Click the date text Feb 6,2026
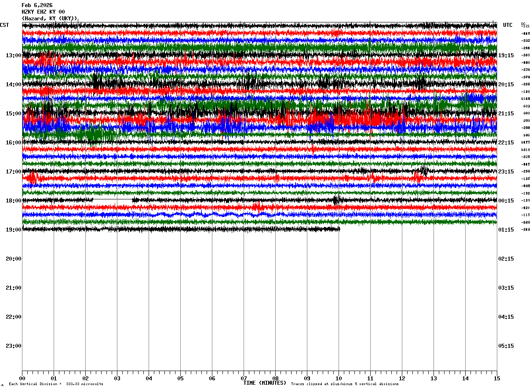Image resolution: width=532 pixels, height=390 pixels. click(37, 5)
